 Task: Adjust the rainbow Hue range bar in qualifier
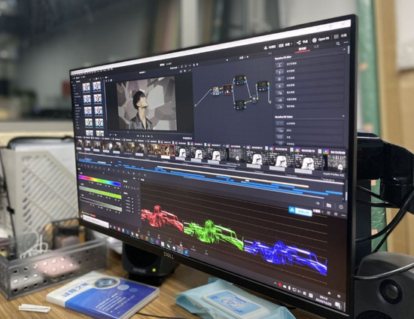(100, 181)
